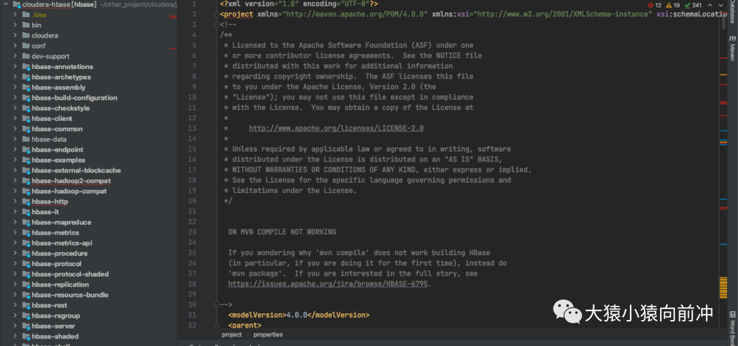Jump to previous highlighted error arrow
This screenshot has width=738, height=346.
[x=709, y=5]
